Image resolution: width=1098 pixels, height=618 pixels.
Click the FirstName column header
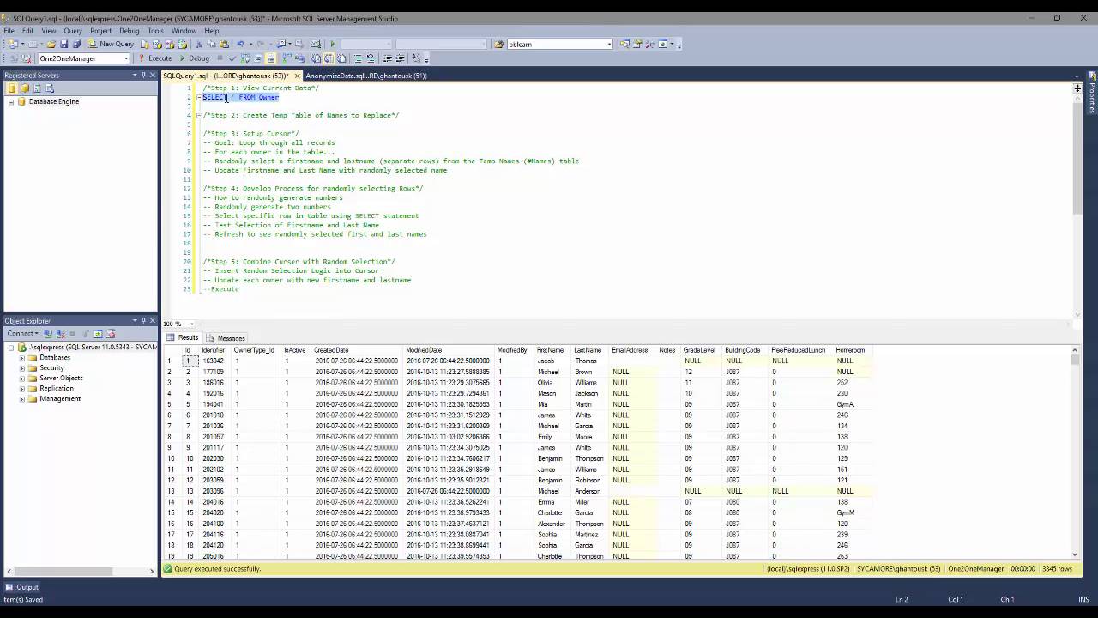(550, 350)
